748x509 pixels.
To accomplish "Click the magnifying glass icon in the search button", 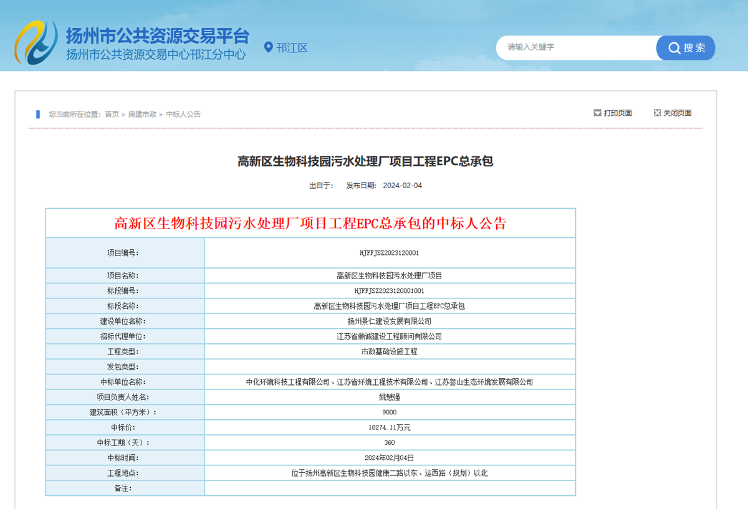I will click(x=673, y=47).
